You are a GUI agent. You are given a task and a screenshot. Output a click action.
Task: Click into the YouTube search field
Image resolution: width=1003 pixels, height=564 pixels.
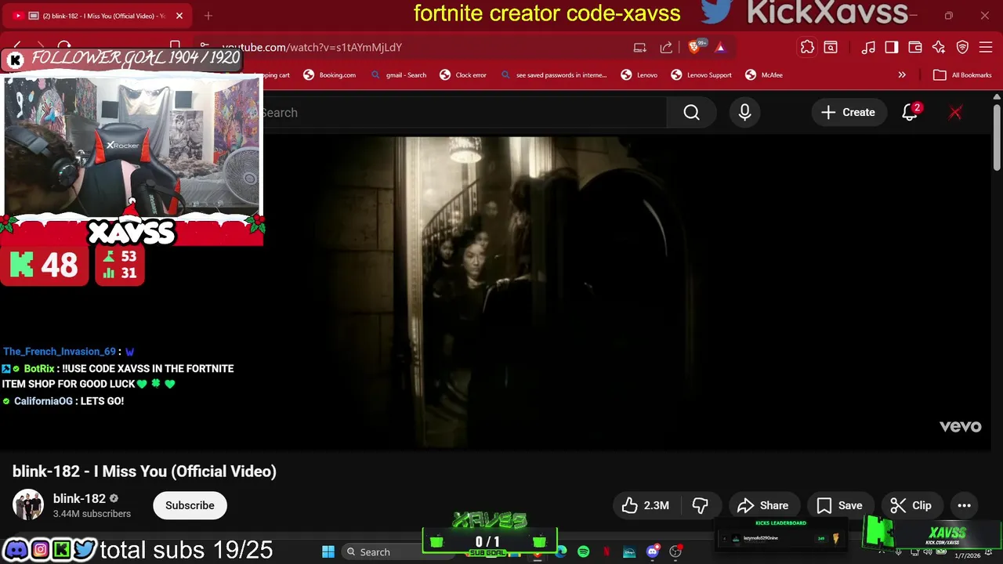click(x=462, y=113)
